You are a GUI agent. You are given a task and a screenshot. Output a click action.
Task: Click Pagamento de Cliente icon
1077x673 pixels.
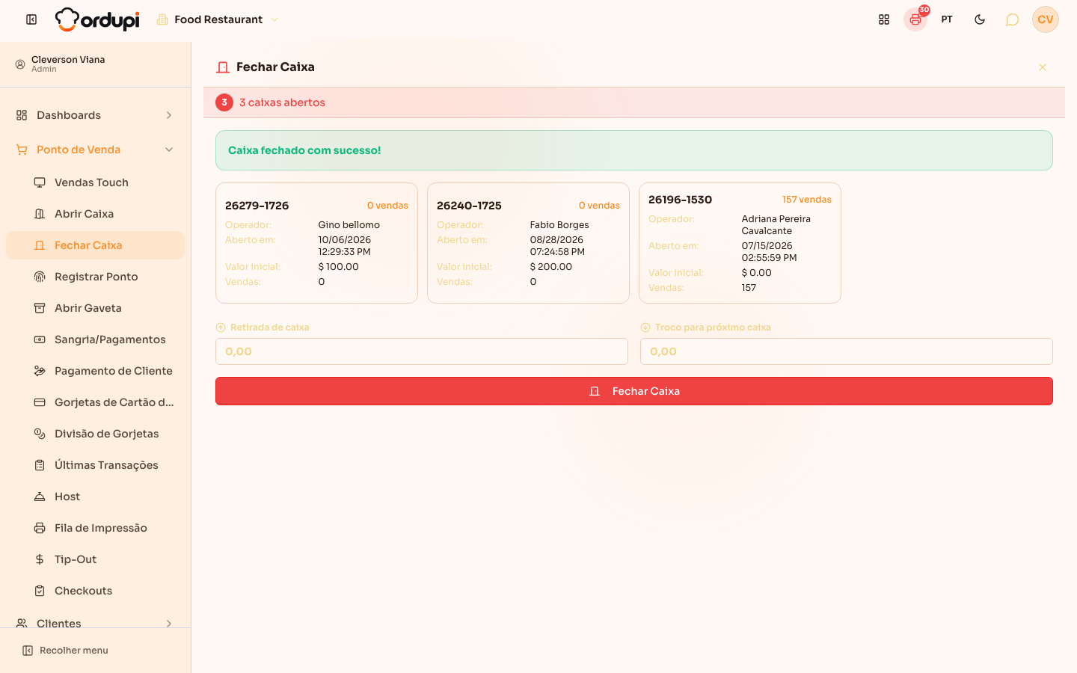click(x=40, y=371)
